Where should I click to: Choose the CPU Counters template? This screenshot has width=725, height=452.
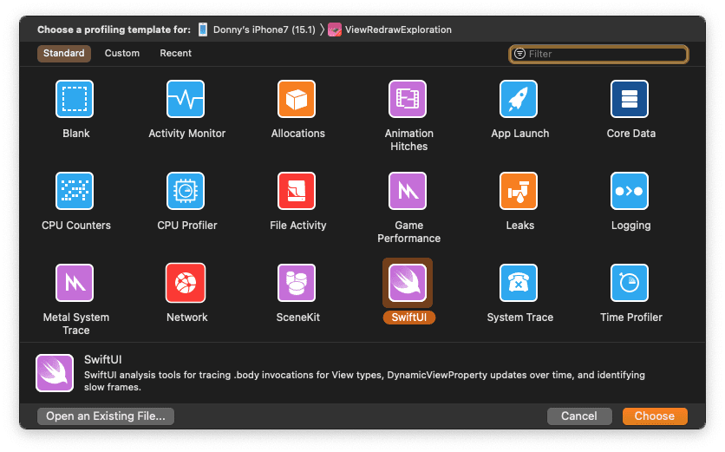(x=75, y=191)
